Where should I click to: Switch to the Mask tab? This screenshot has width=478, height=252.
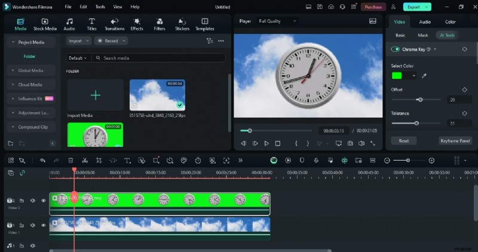pos(422,35)
